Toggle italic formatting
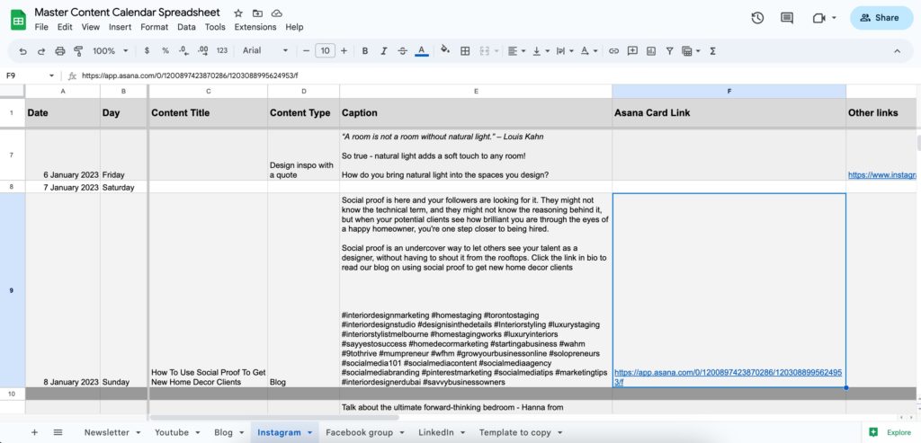Viewport: 921px width, 443px height. [383, 51]
